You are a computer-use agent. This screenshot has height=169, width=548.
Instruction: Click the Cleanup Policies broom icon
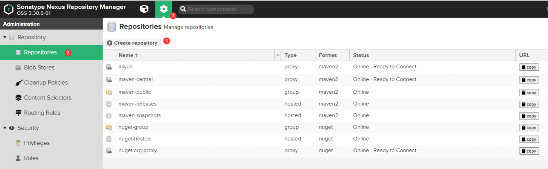(x=18, y=83)
